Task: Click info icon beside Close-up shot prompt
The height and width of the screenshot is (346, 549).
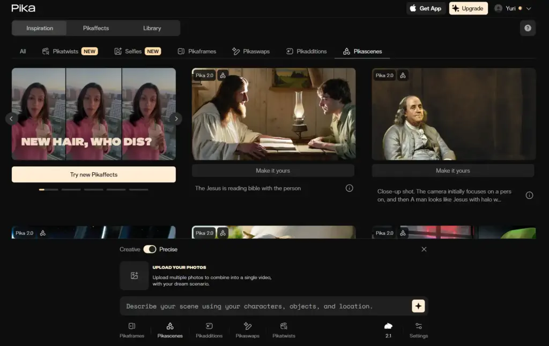Action: tap(529, 195)
